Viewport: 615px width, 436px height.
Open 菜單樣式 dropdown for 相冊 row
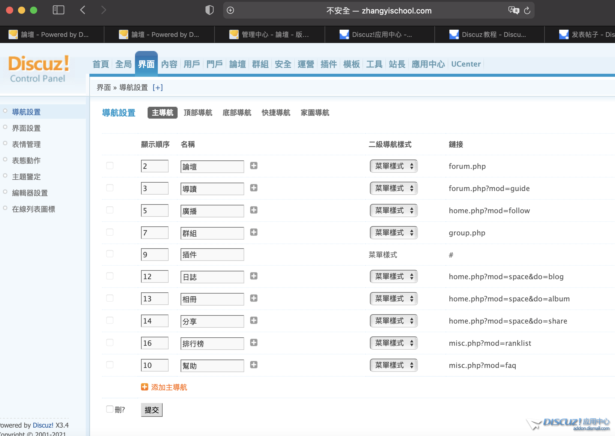point(394,299)
